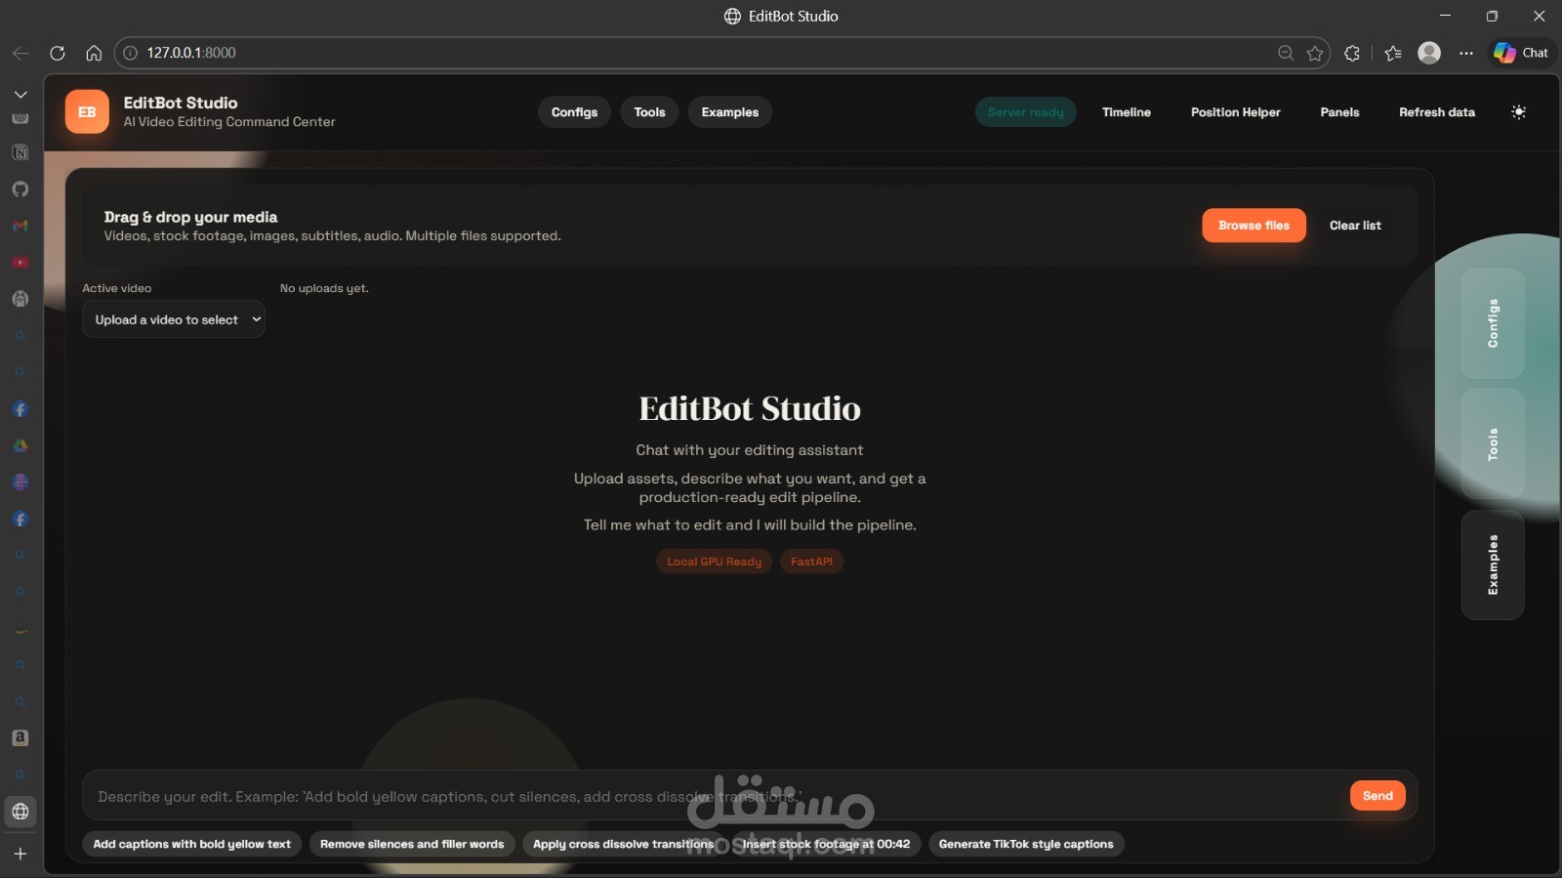Open the vertical Examples side tab
The image size is (1562, 878).
(1493, 564)
